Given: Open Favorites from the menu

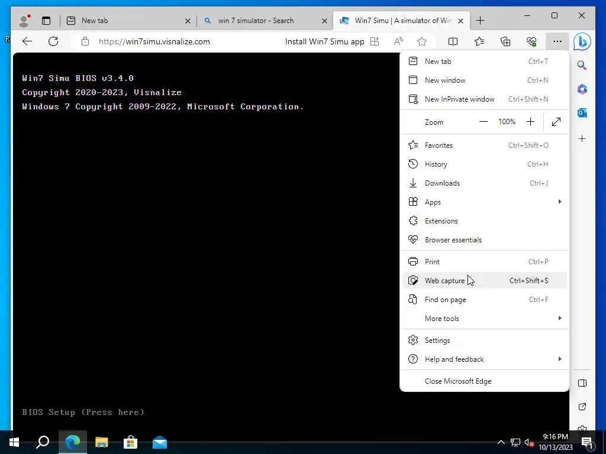Looking at the screenshot, I should [484, 145].
